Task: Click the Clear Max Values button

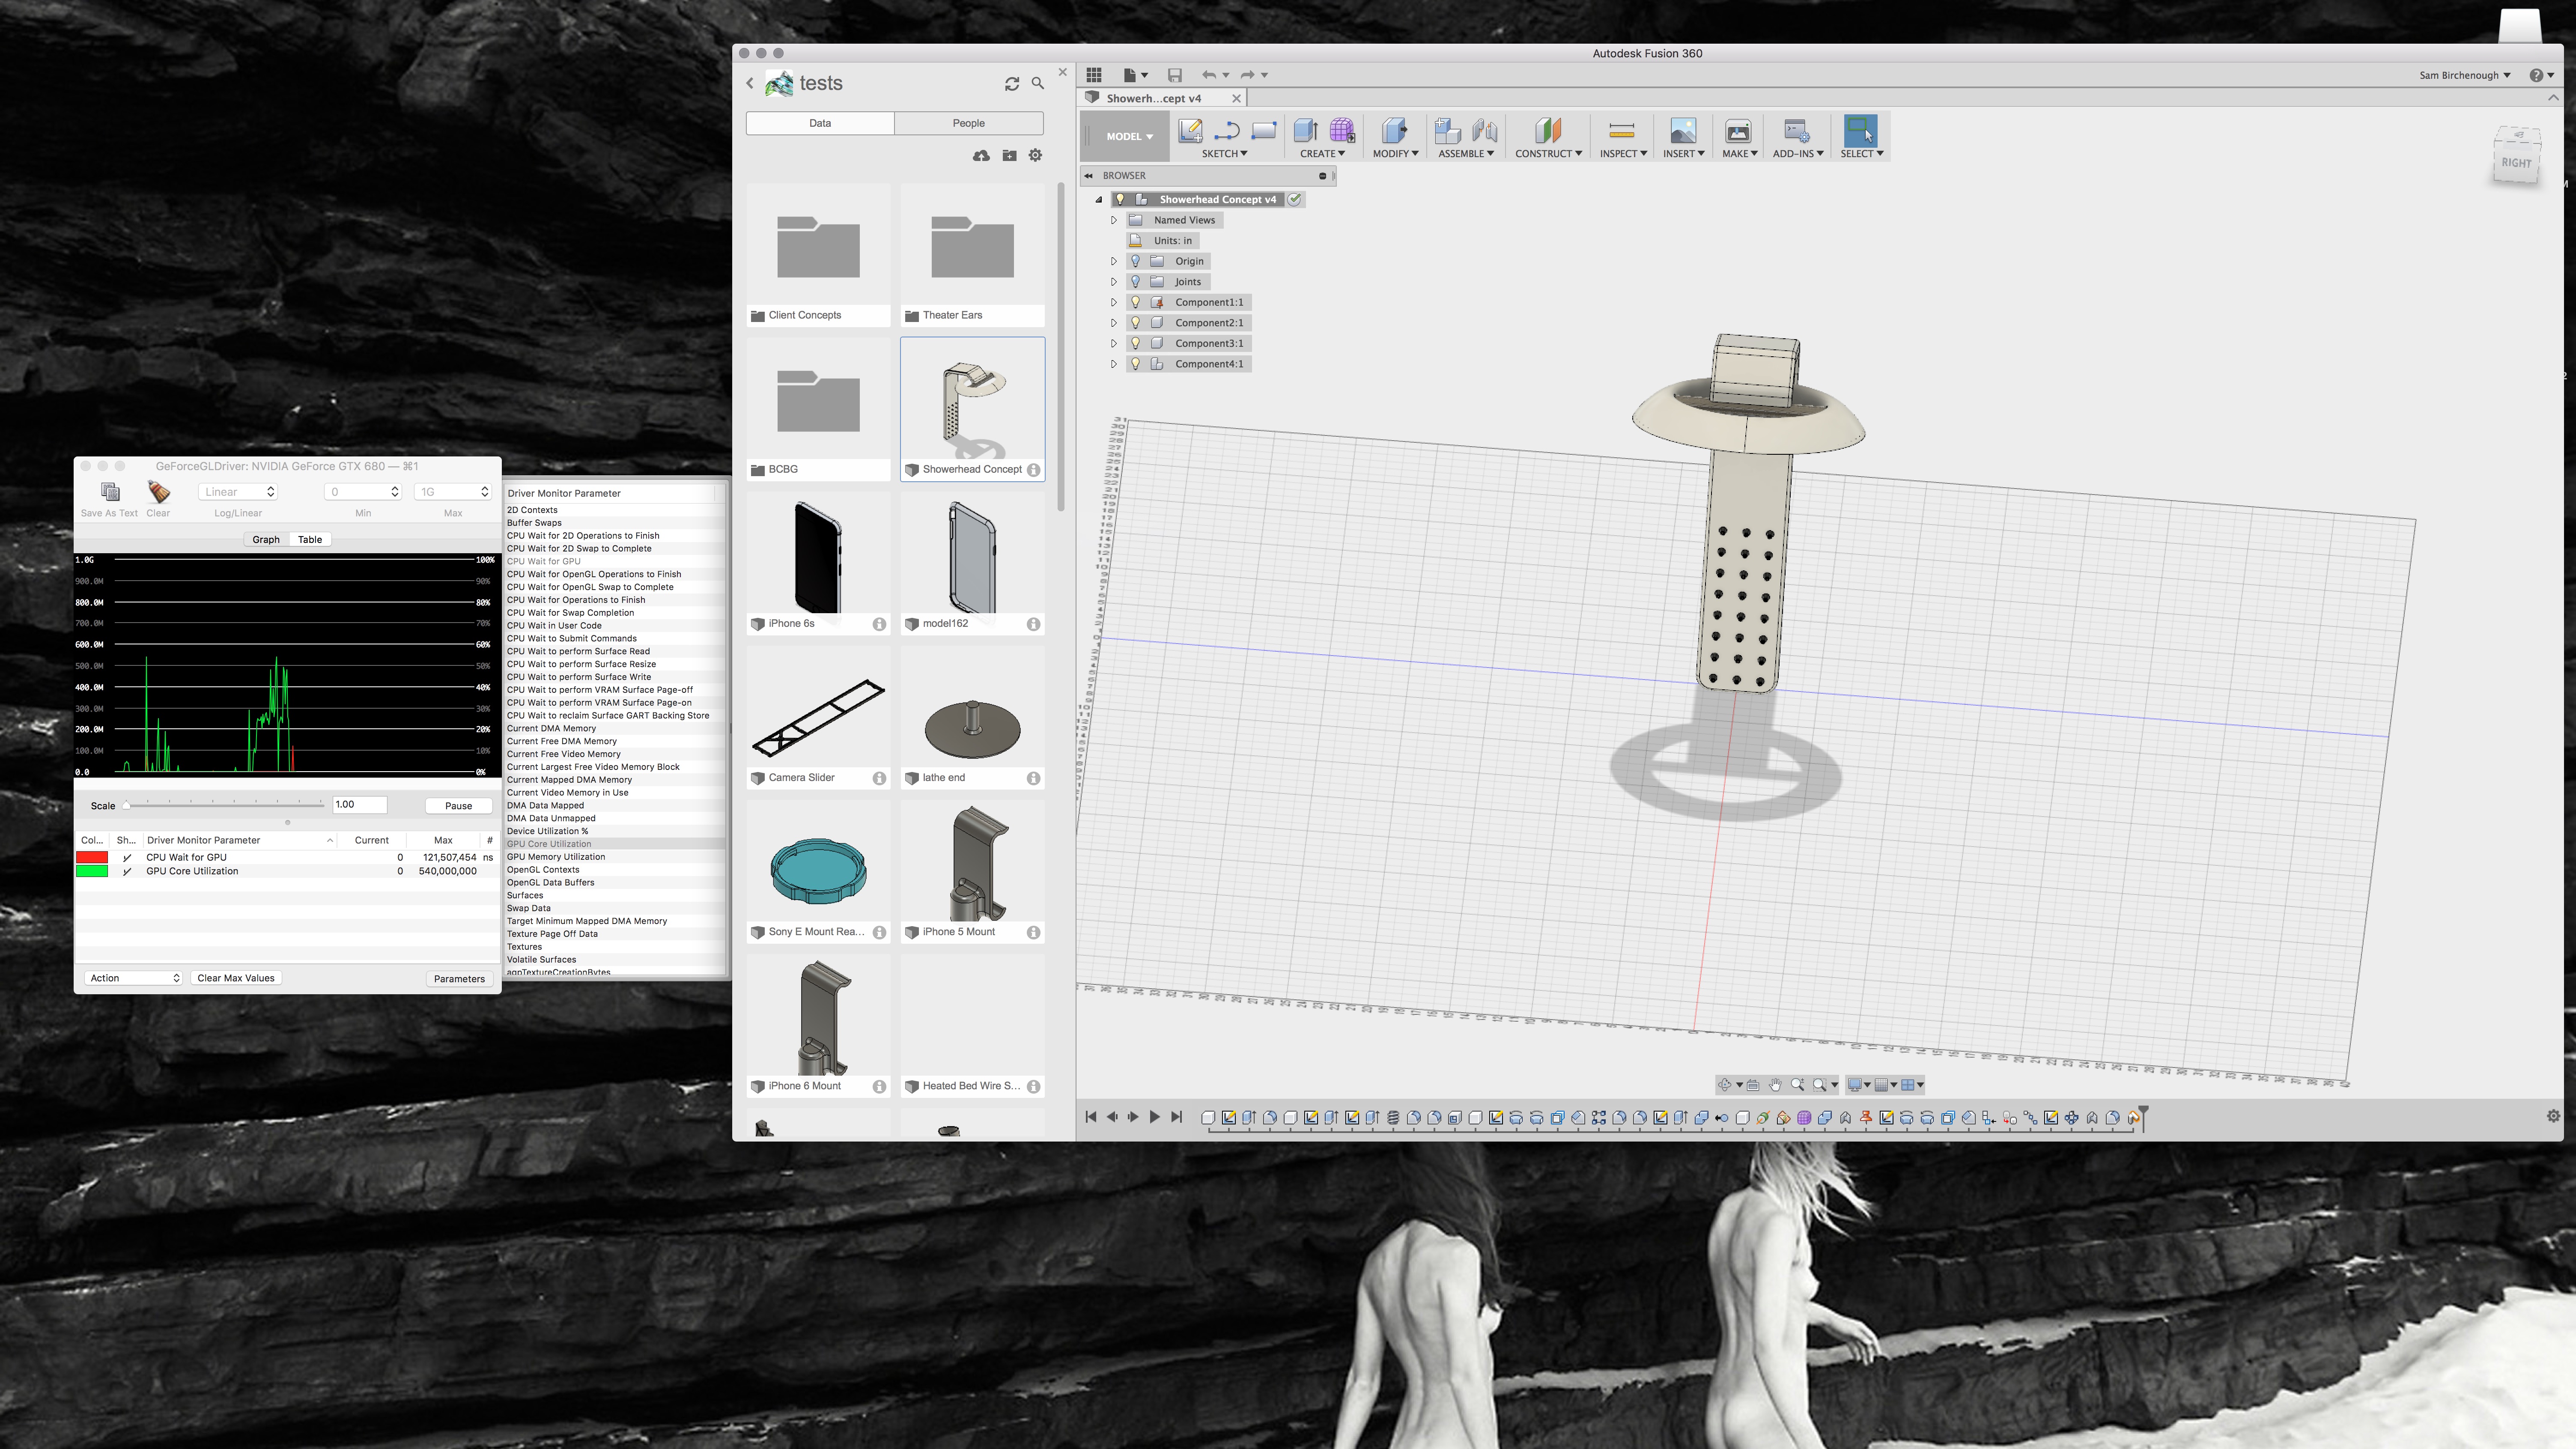Action: click(236, 978)
